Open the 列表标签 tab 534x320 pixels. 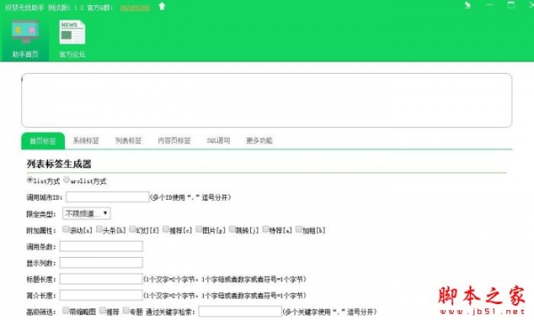tap(128, 140)
